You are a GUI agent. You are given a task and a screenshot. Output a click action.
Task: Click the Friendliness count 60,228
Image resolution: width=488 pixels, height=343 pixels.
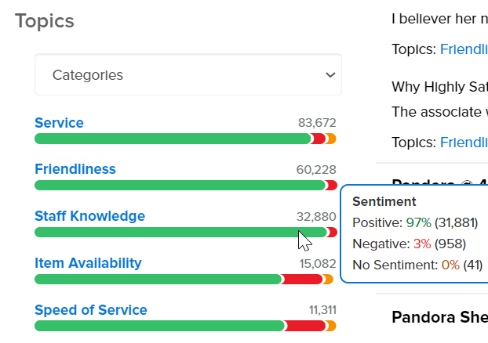click(x=315, y=170)
